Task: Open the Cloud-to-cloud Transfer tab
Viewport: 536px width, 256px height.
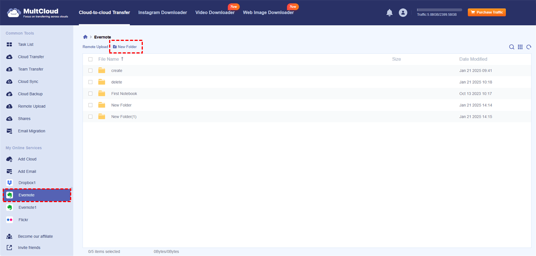Action: tap(105, 13)
